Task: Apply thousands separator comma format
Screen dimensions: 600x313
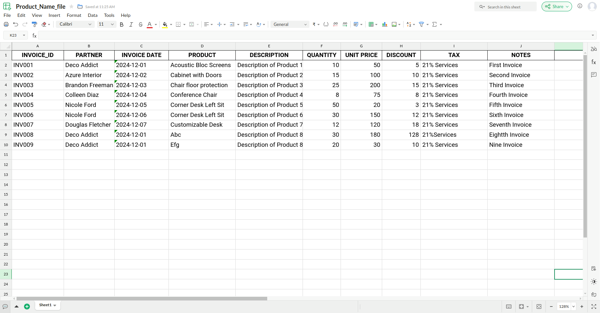Action: point(326,24)
